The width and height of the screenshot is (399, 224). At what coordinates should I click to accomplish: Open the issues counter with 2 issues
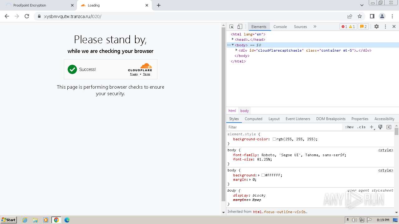(363, 27)
